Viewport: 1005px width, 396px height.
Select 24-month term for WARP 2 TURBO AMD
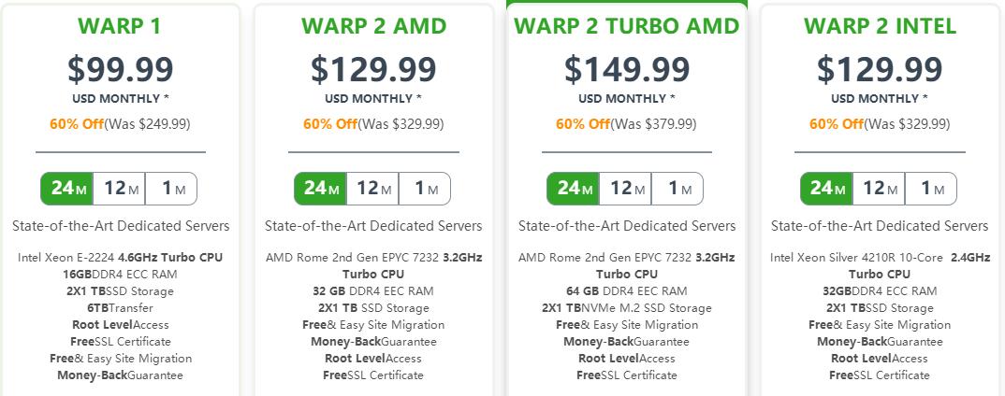tap(573, 189)
